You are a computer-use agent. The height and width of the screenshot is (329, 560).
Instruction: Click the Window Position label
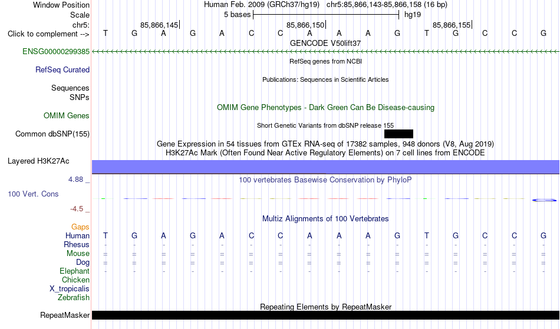coord(61,5)
